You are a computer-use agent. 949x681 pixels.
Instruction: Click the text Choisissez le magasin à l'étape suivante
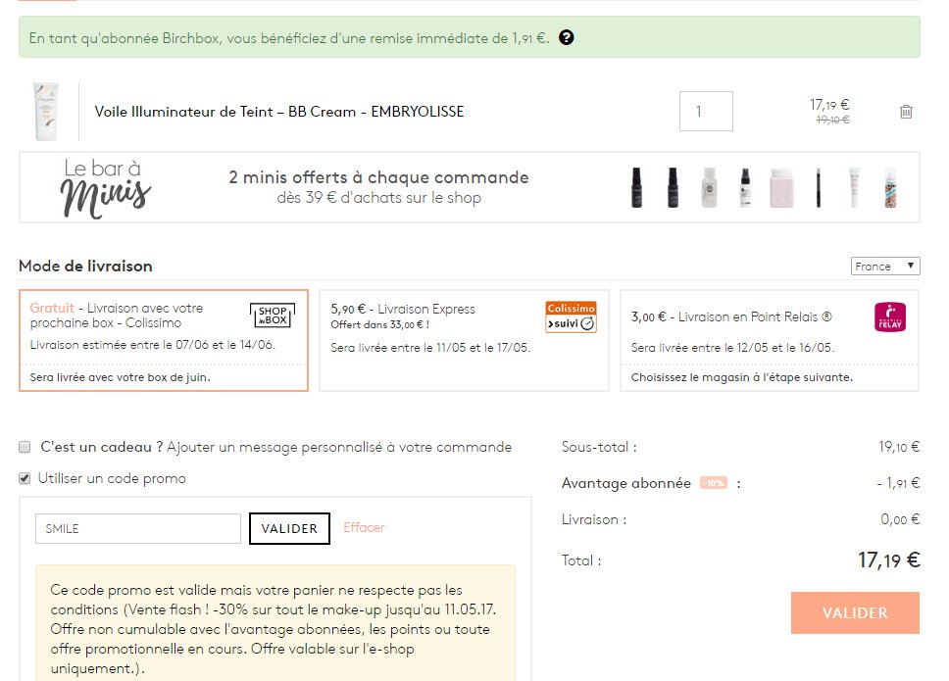point(742,377)
